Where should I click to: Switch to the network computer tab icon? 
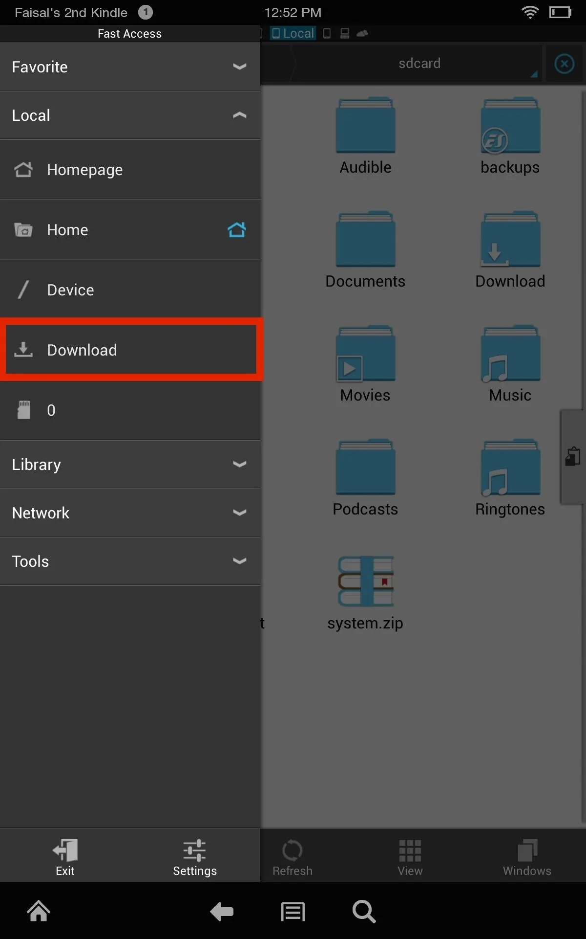[345, 33]
